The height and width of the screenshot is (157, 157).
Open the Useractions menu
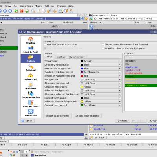tap(26, 6)
